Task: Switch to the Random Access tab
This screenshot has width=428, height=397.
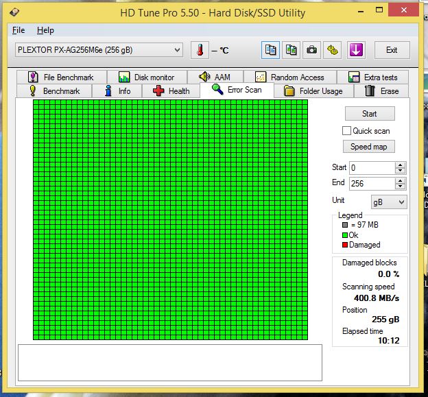Action: 290,77
